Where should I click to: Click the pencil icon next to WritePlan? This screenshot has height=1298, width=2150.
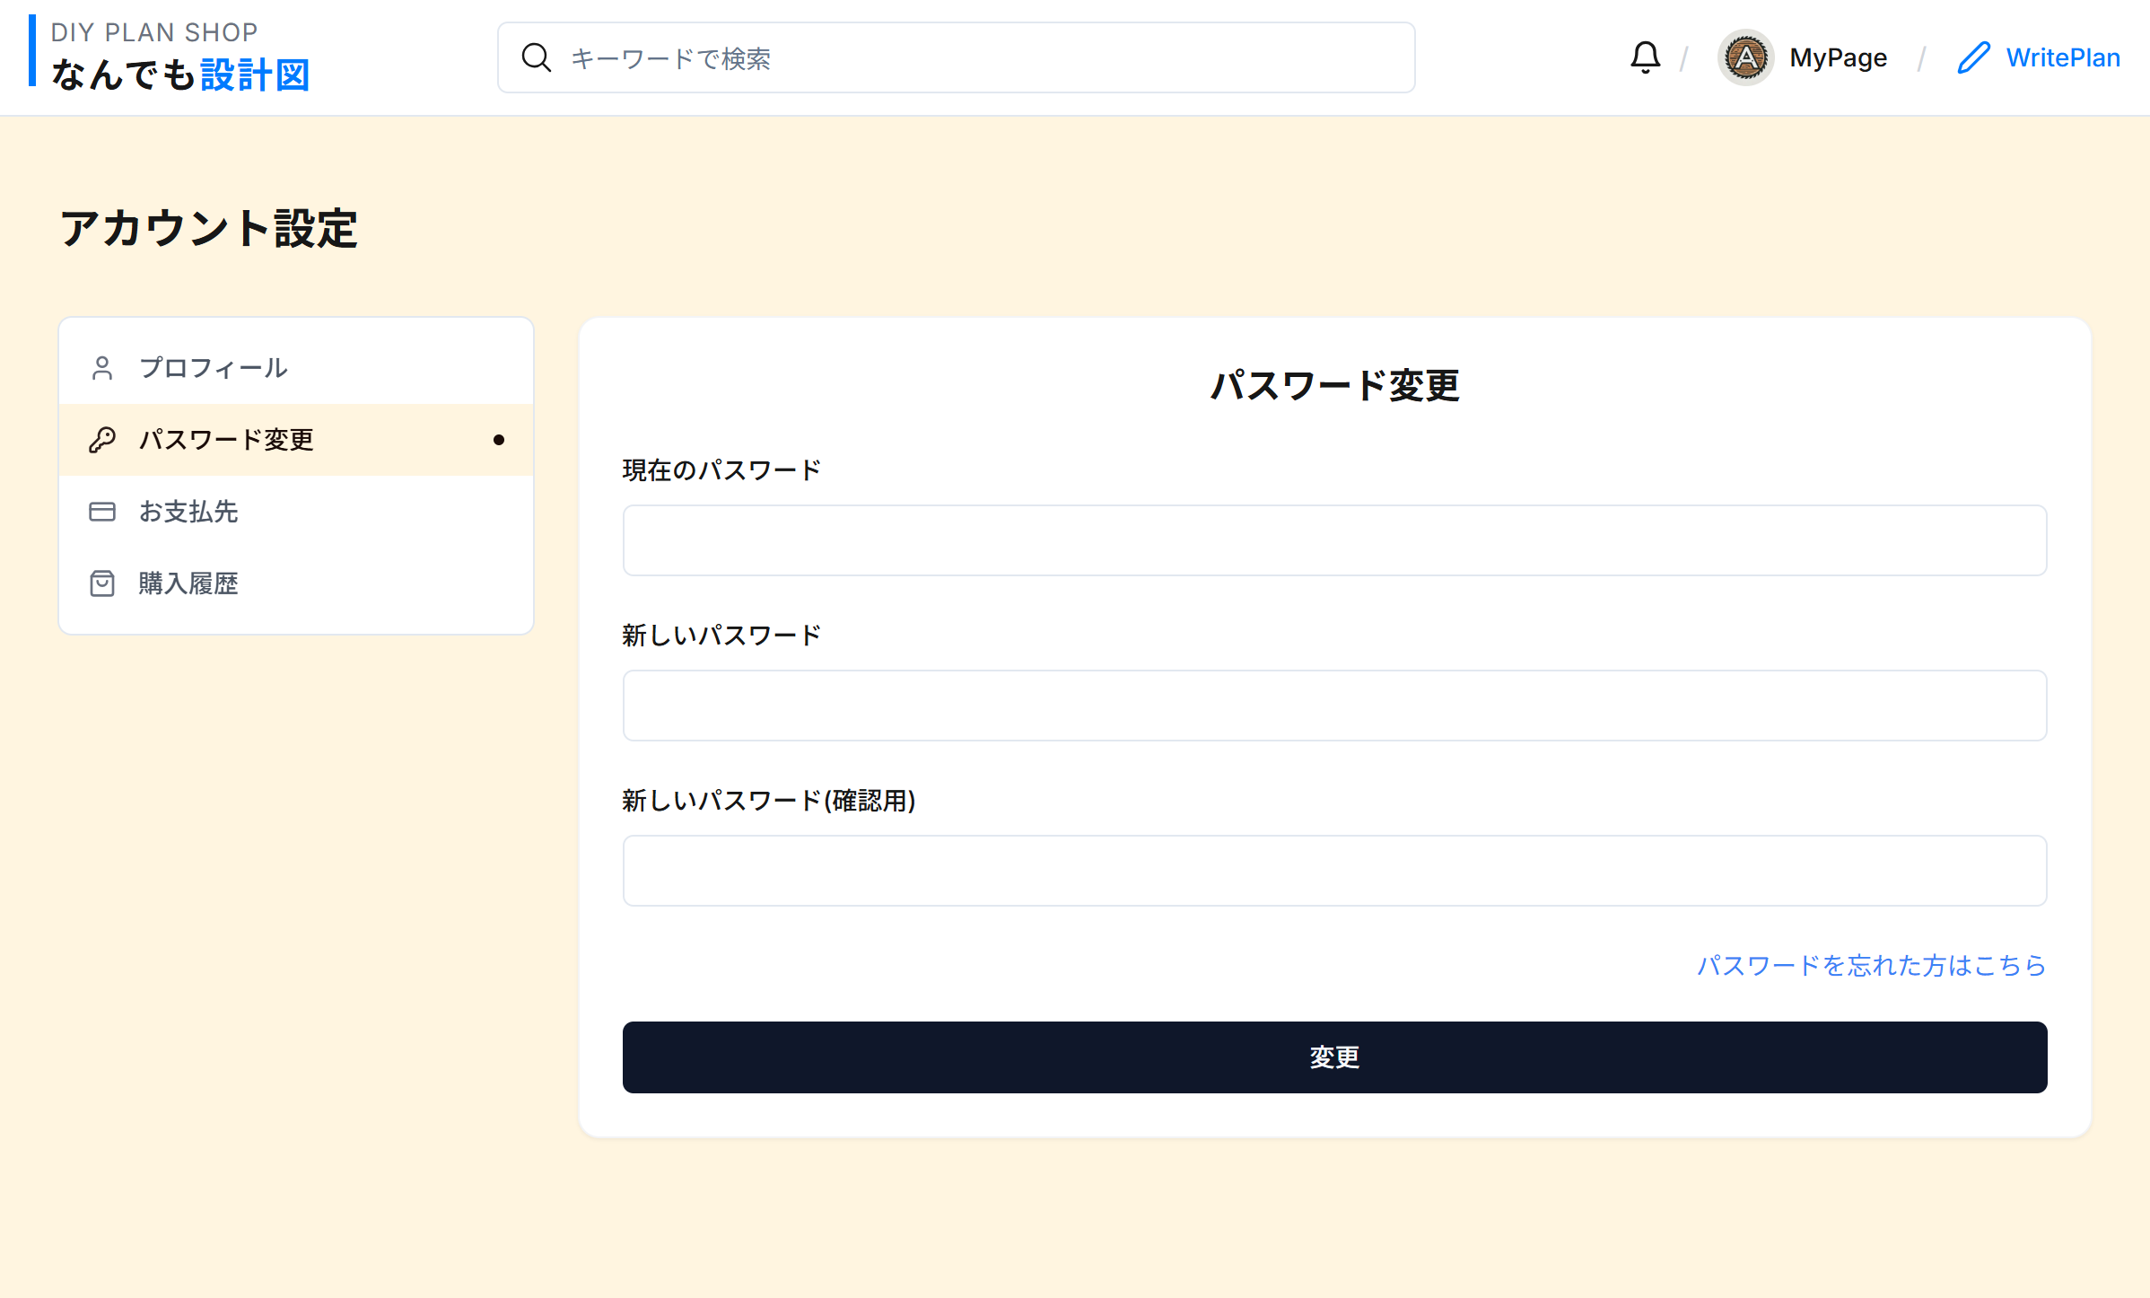click(x=1973, y=57)
